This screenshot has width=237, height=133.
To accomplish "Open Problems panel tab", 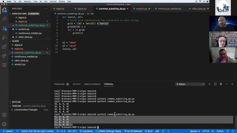I will click(x=61, y=84).
